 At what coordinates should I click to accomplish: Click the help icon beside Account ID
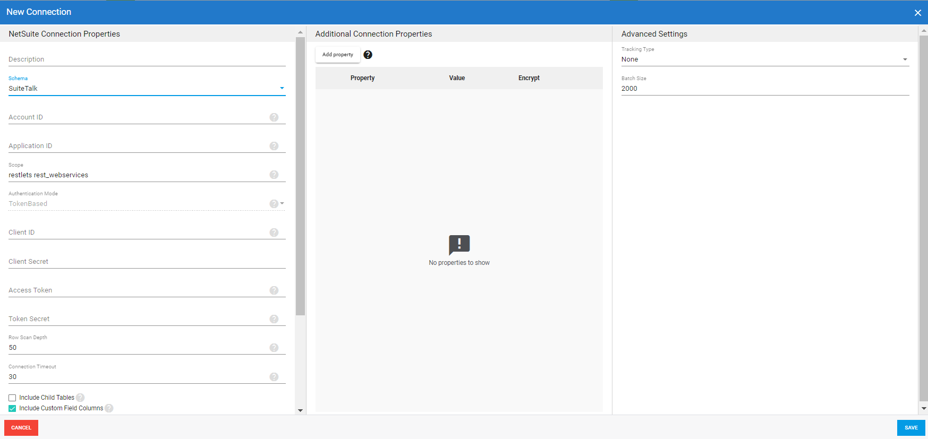(x=274, y=117)
